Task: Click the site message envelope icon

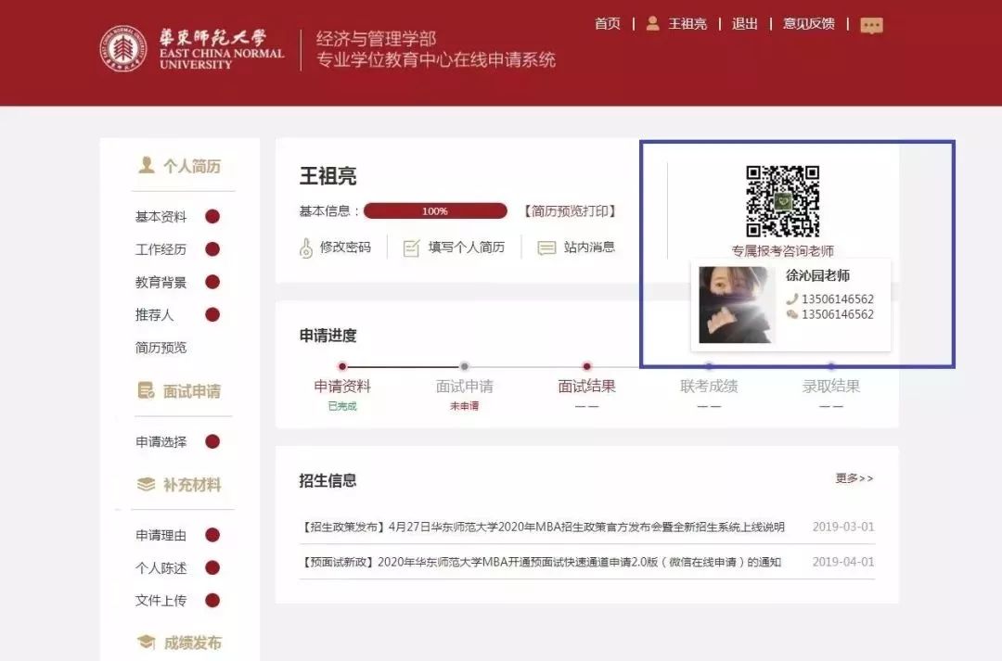Action: (x=546, y=248)
